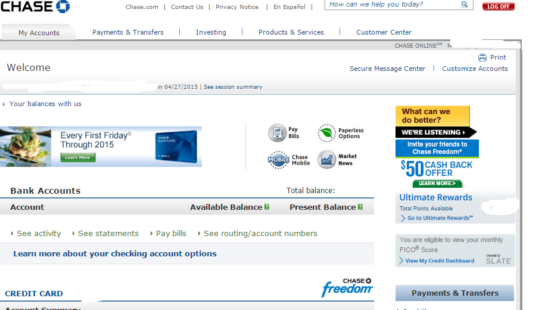Click the search magnifier icon
The width and height of the screenshot is (548, 310).
point(464,4)
